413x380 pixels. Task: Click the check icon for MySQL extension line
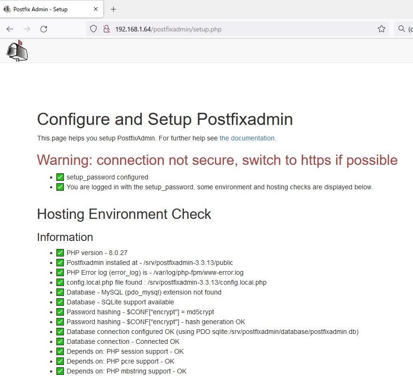tap(60, 292)
